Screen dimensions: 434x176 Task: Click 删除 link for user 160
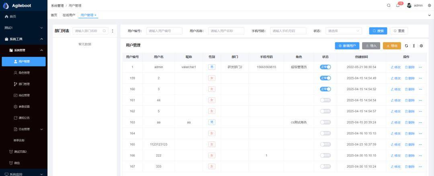coord(409,89)
